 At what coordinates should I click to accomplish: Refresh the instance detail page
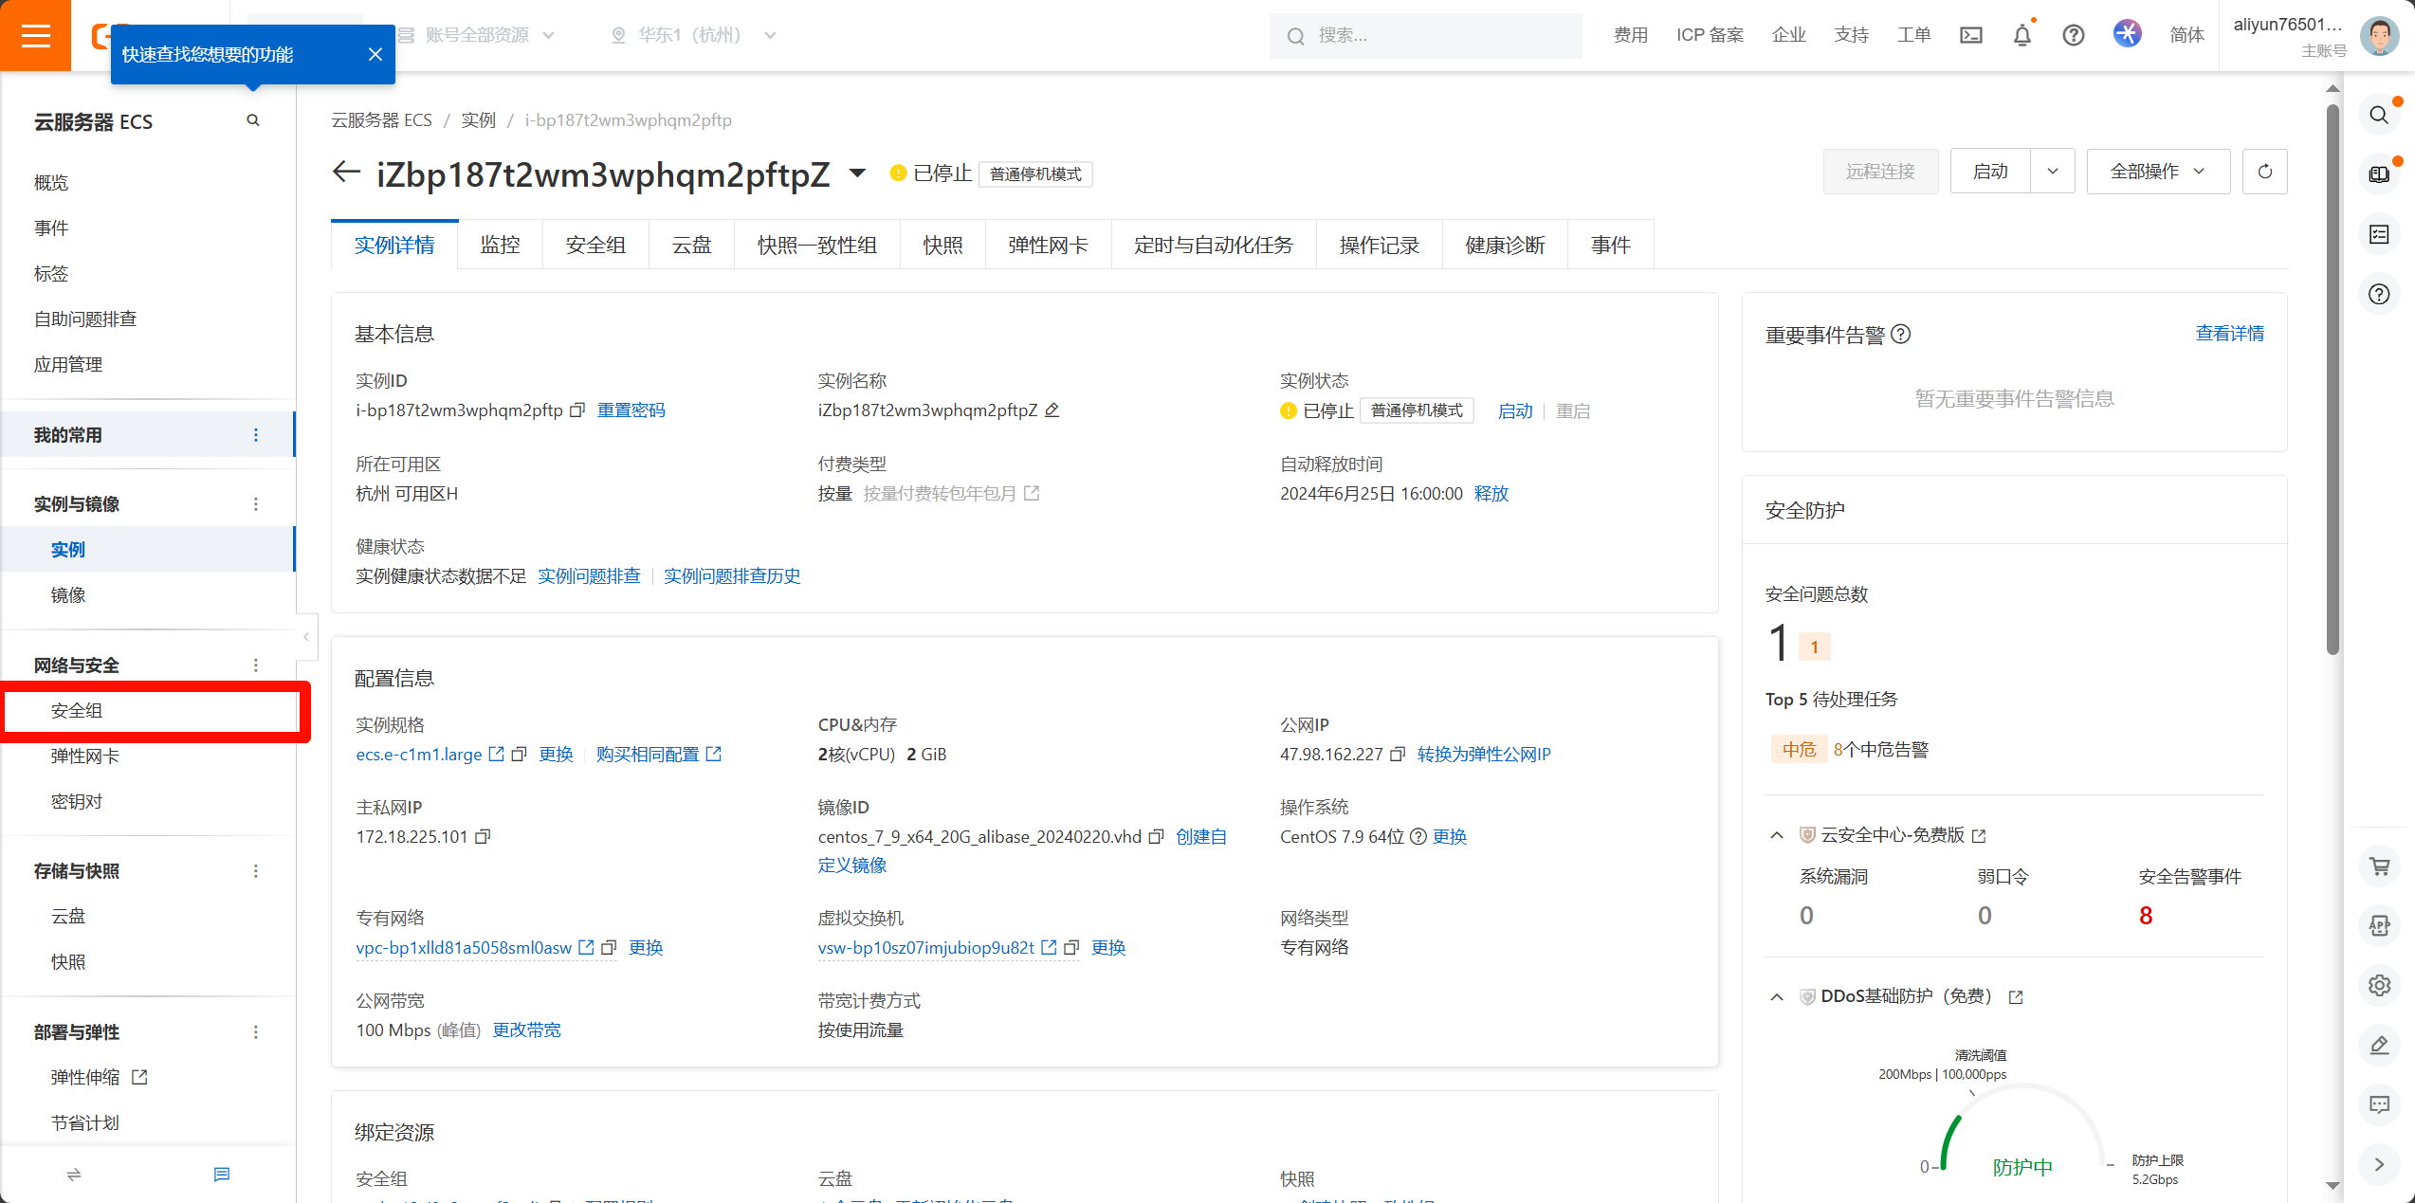point(2265,172)
